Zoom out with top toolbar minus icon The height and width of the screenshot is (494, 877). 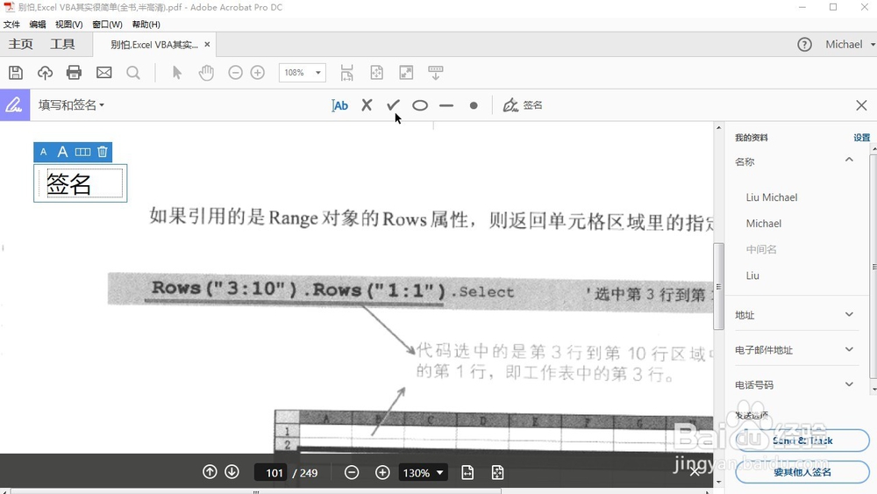click(x=235, y=73)
